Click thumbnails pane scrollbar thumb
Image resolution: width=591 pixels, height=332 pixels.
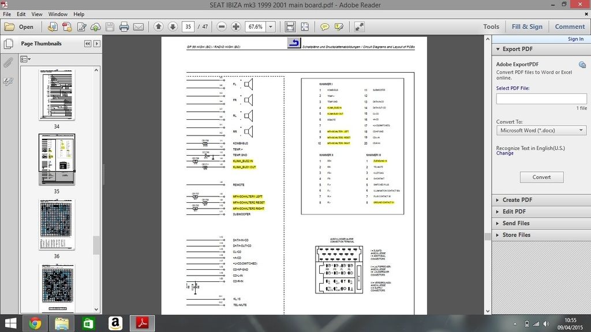[96, 245]
